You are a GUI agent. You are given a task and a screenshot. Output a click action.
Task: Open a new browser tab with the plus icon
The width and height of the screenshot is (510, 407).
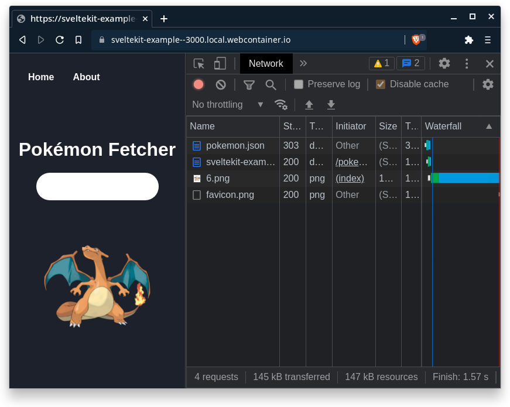click(x=164, y=19)
